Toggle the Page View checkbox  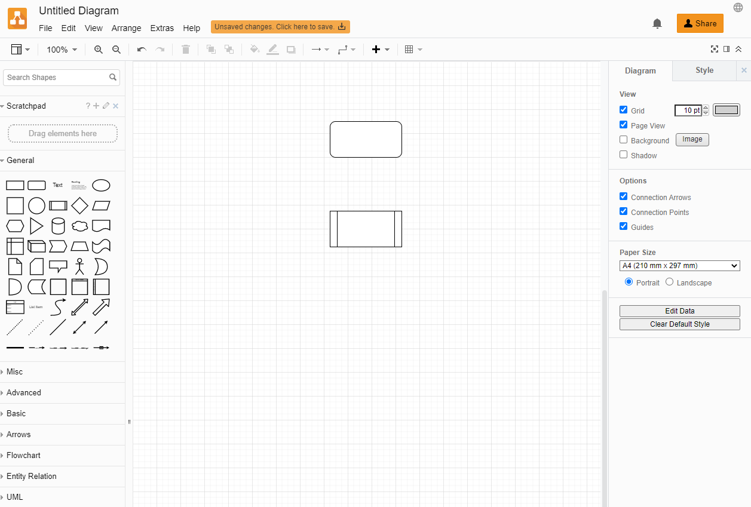coord(624,125)
